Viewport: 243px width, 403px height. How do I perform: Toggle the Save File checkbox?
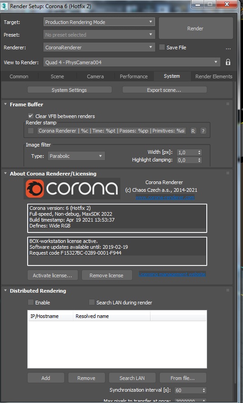coord(162,47)
